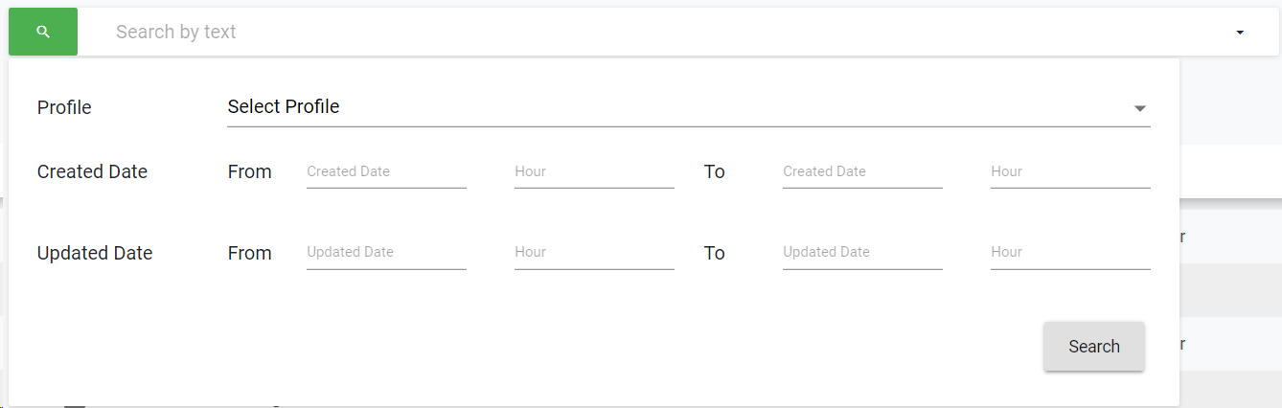Click the Created Date row label
Image resolution: width=1282 pixels, height=408 pixels.
92,172
